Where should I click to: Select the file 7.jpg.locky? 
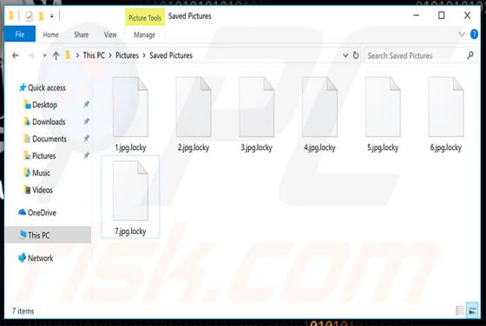click(x=130, y=197)
